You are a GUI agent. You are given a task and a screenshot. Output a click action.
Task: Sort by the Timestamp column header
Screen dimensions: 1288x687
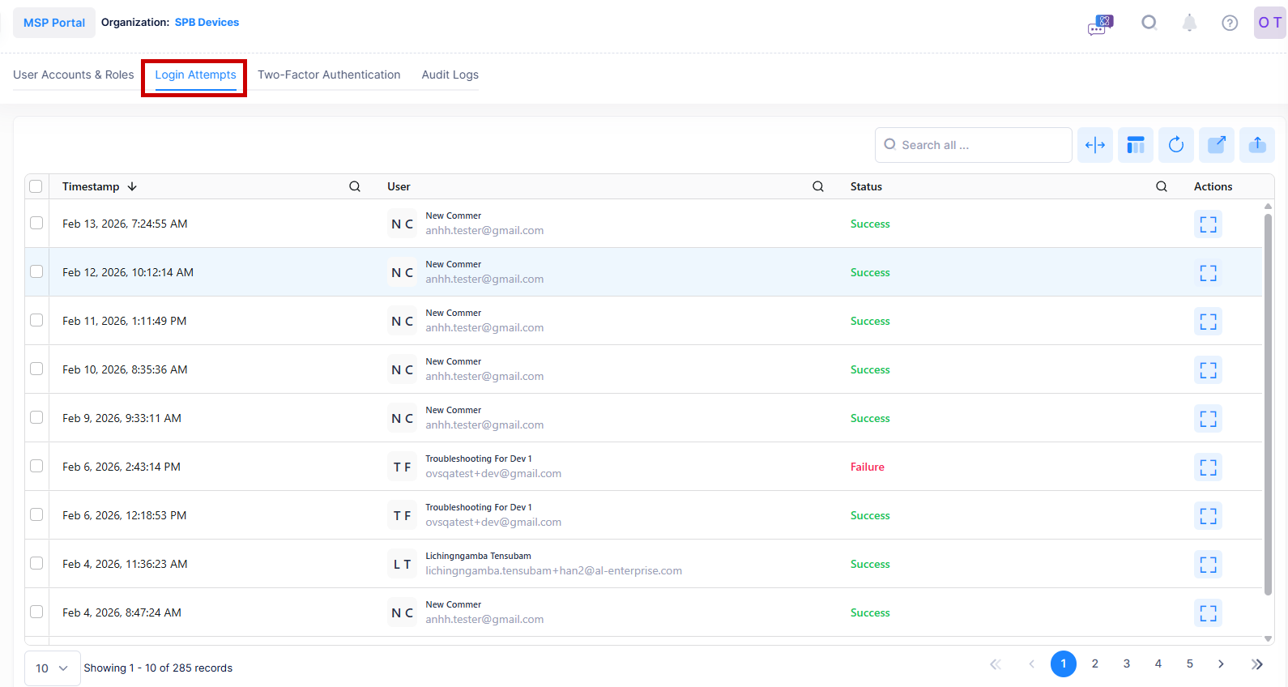[91, 186]
